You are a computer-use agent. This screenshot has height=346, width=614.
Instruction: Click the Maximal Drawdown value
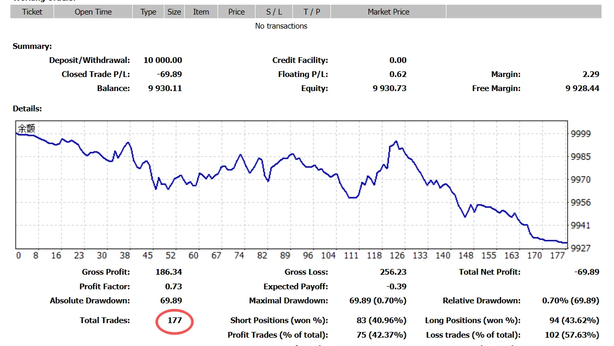coord(378,301)
